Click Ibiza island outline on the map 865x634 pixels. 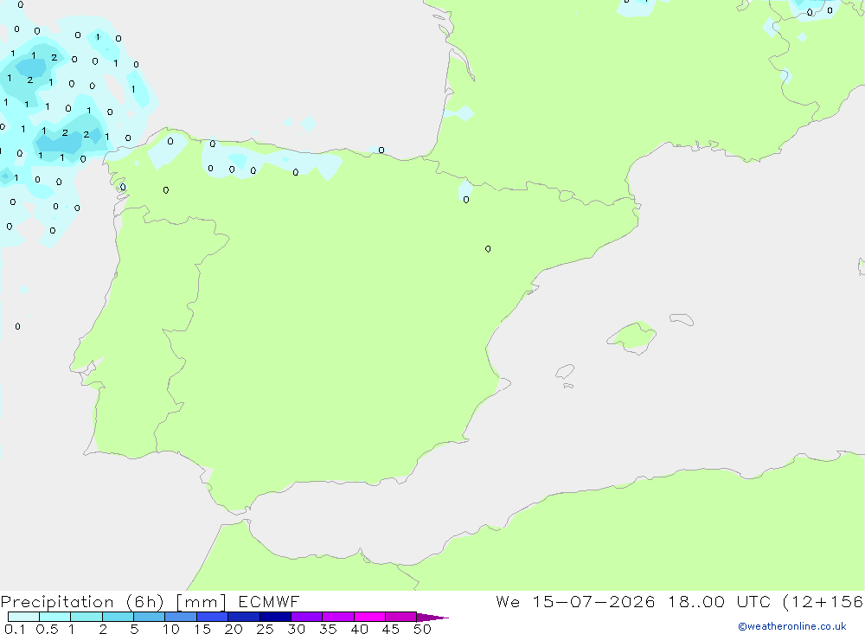point(565,372)
